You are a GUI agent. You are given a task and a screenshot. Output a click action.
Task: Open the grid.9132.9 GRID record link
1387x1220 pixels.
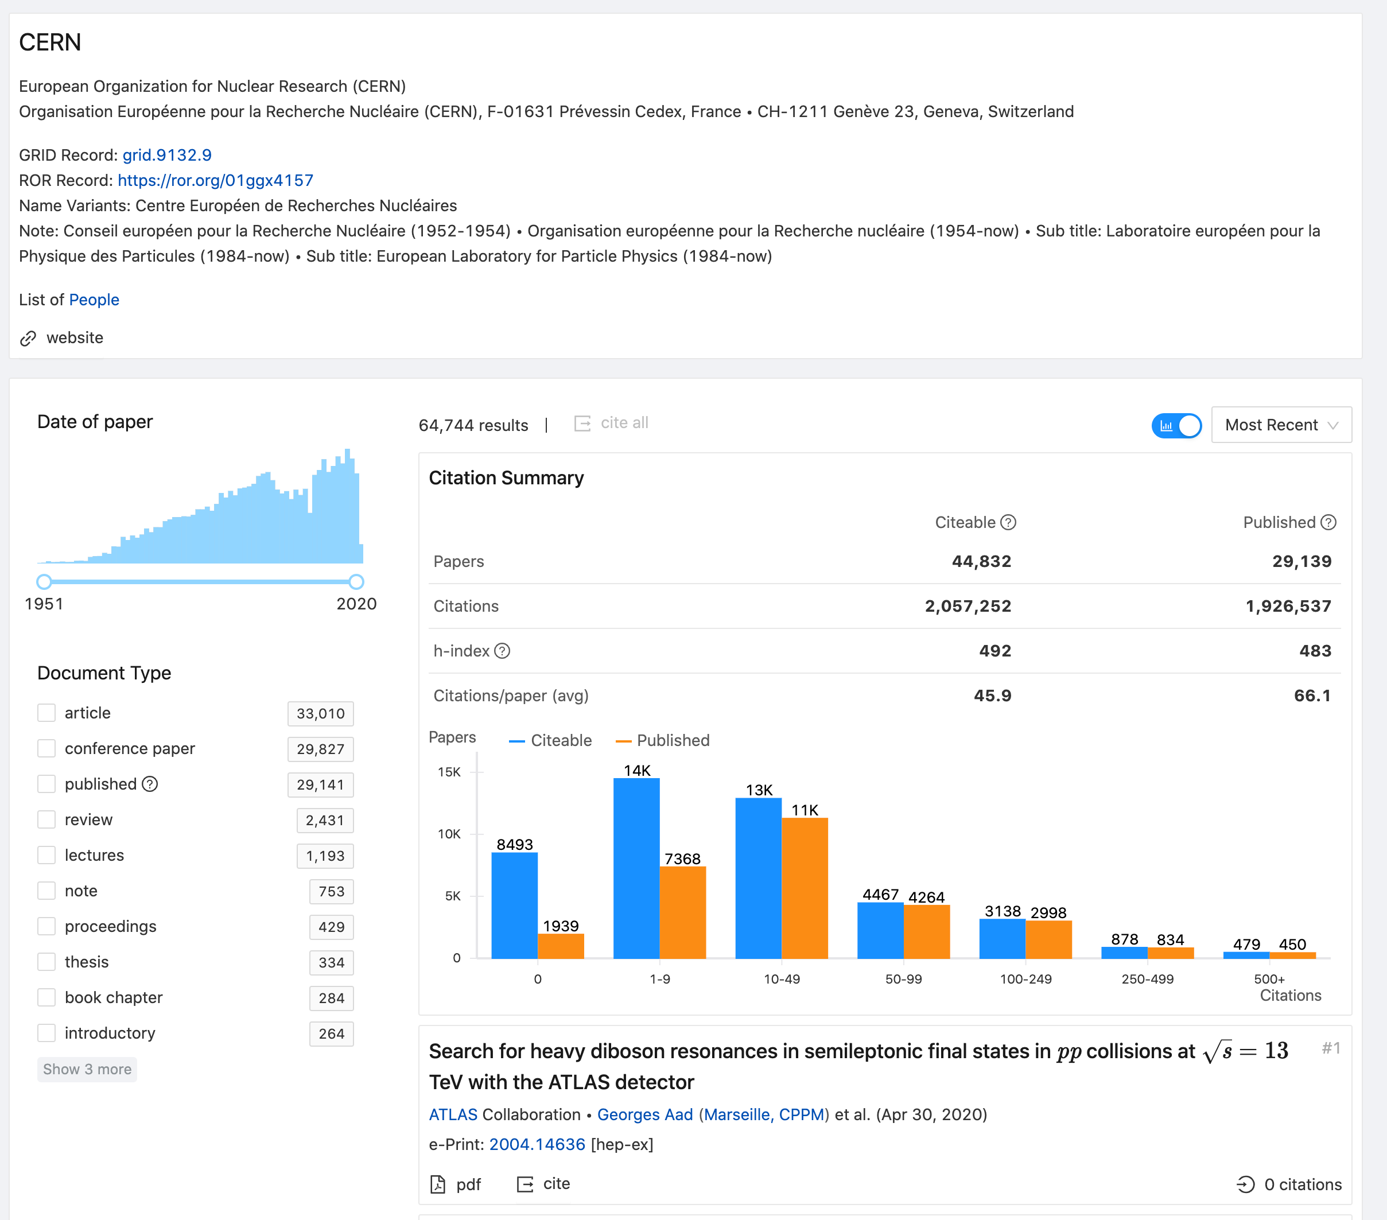click(x=167, y=156)
